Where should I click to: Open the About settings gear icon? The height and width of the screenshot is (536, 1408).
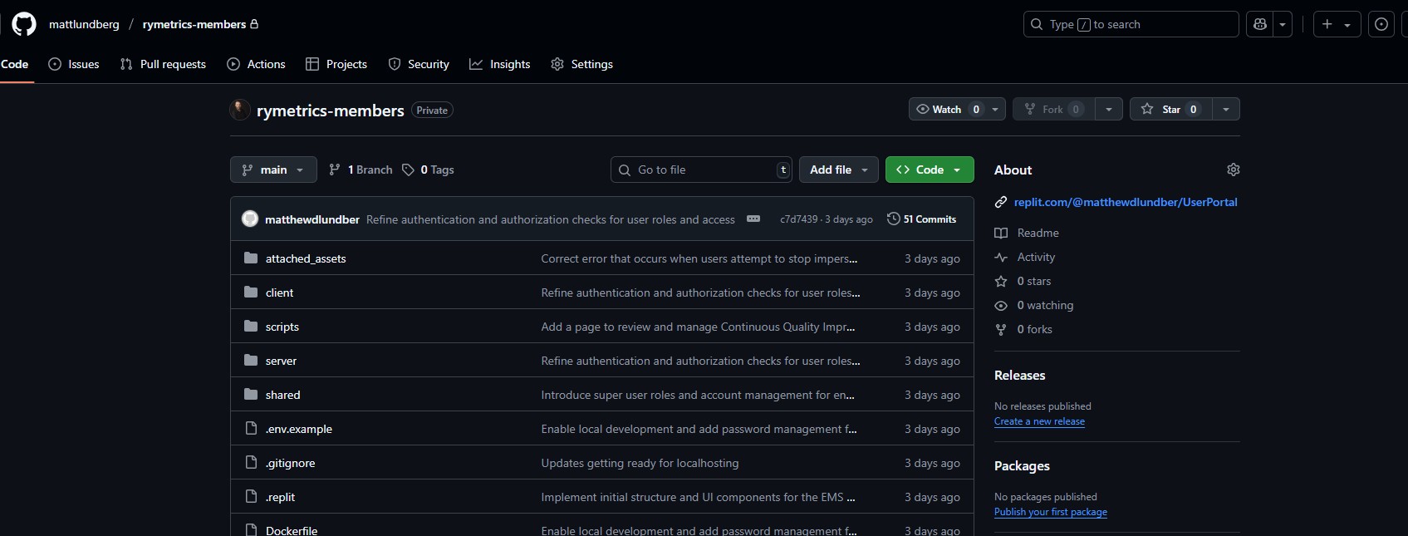pyautogui.click(x=1233, y=170)
